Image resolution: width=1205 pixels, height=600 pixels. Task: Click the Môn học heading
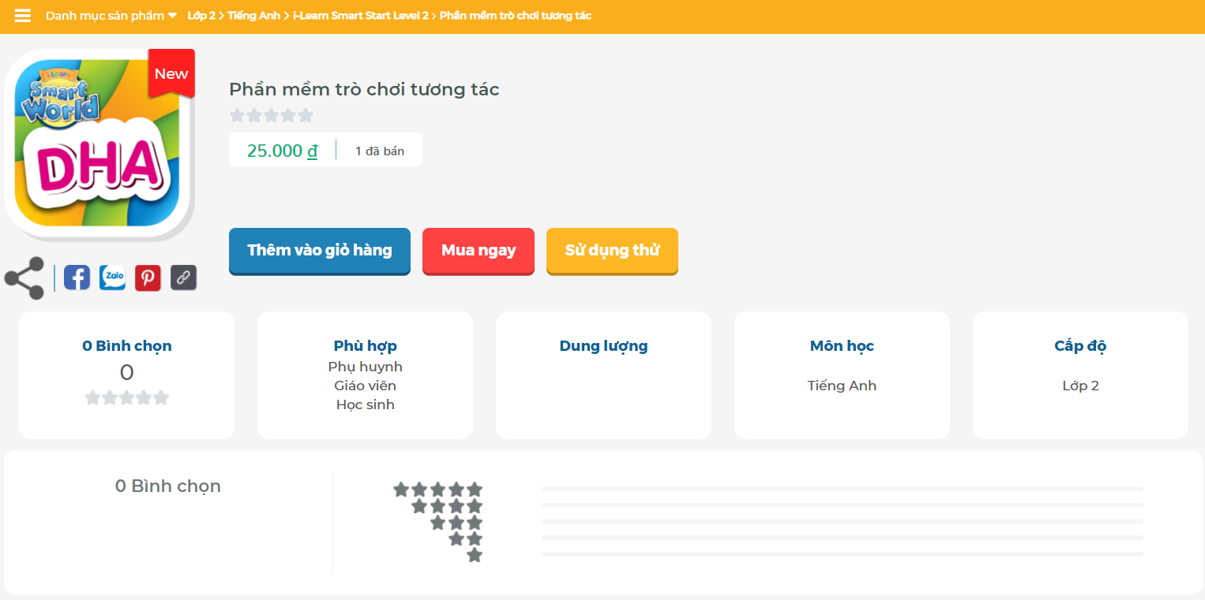click(843, 345)
